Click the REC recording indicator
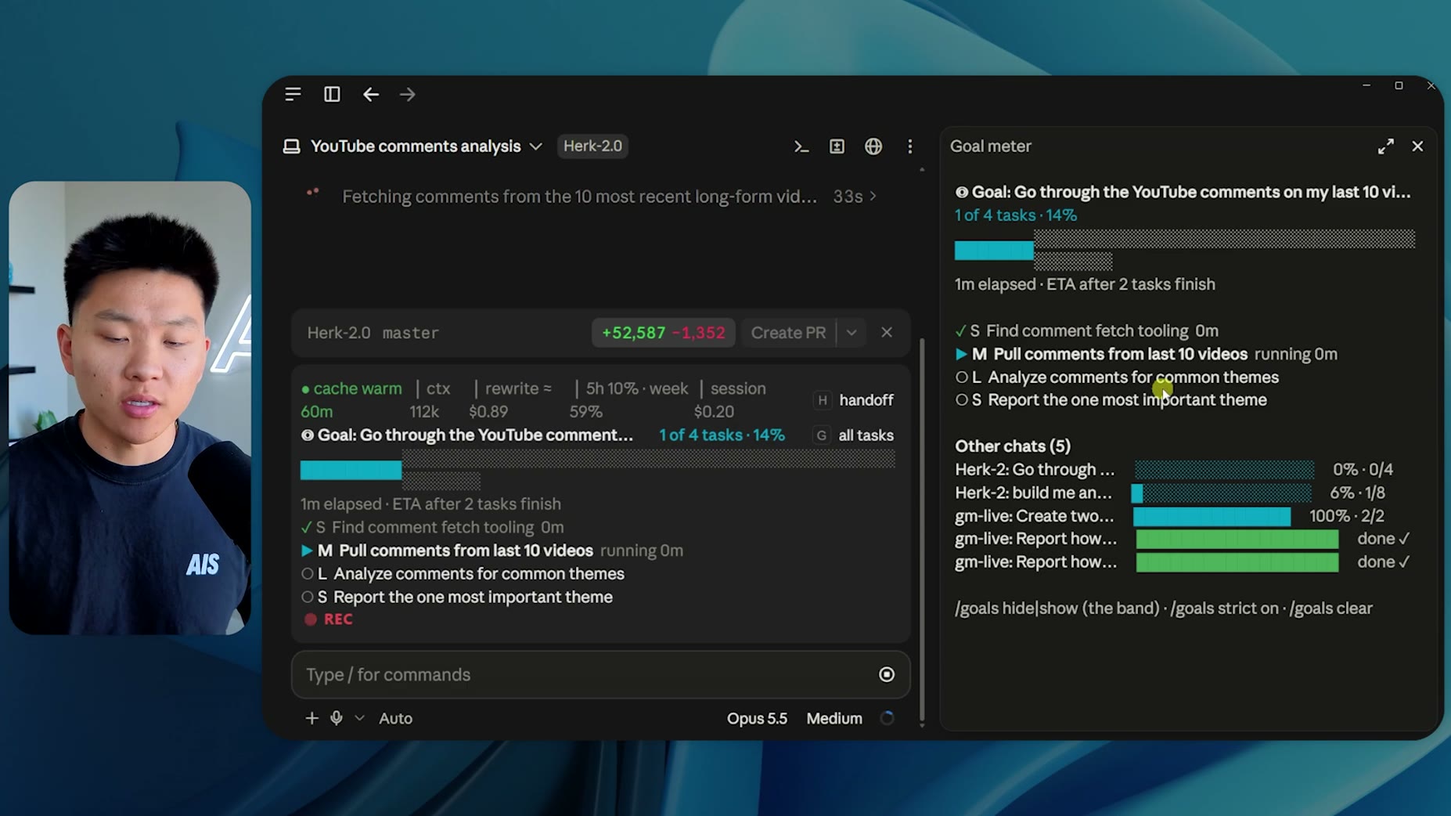The image size is (1451, 816). coord(329,619)
